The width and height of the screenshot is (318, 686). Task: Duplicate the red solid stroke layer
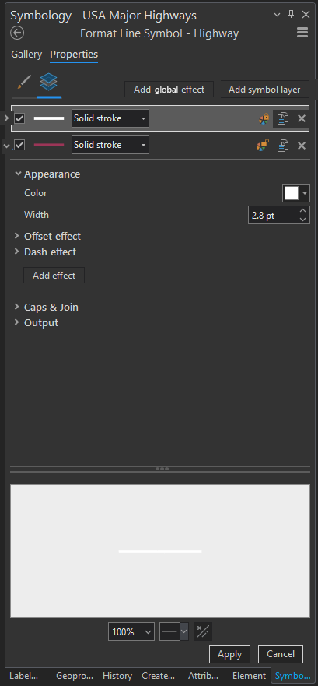tap(282, 146)
